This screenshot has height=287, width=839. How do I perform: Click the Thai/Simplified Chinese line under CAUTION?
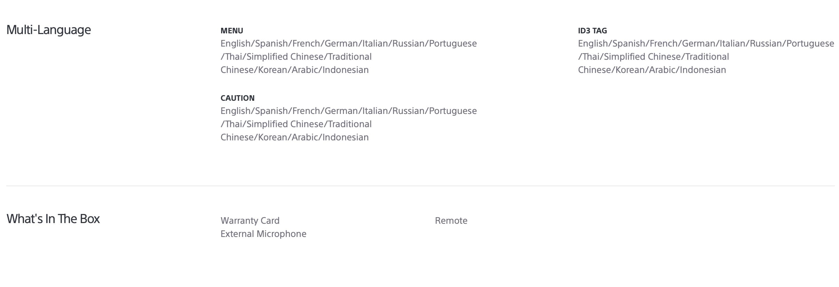pos(296,124)
